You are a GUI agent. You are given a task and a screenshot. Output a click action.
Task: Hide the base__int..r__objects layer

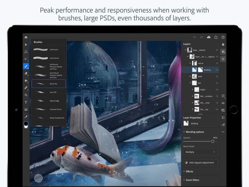pyautogui.click(x=217, y=57)
